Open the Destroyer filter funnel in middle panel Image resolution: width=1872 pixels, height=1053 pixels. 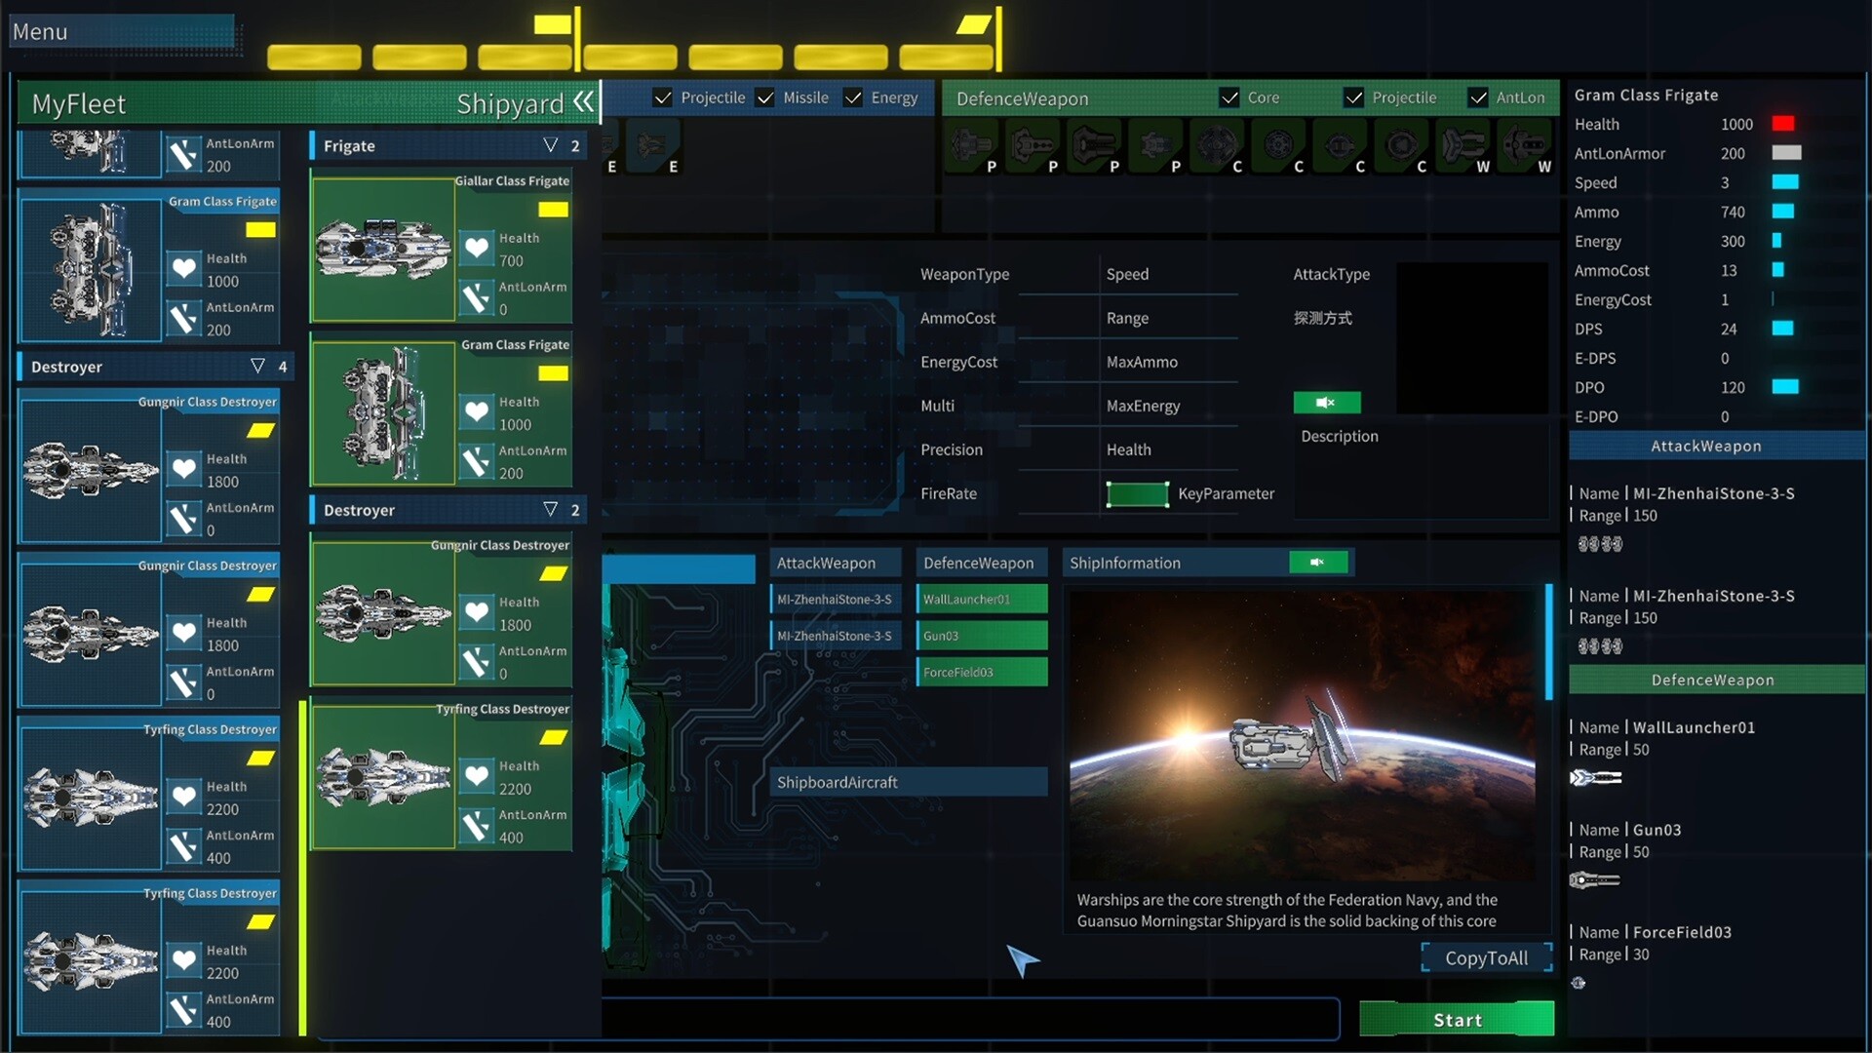click(x=552, y=509)
